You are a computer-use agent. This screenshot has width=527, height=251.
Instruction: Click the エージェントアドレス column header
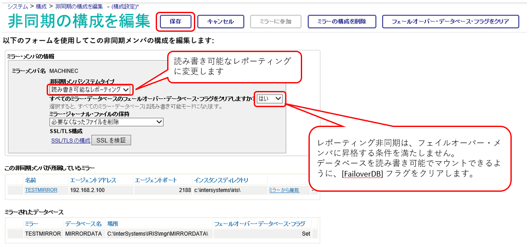click(93, 180)
